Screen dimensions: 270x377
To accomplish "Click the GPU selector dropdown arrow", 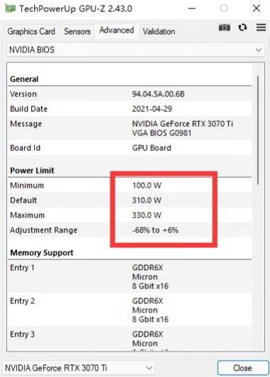I will pos(149,368).
